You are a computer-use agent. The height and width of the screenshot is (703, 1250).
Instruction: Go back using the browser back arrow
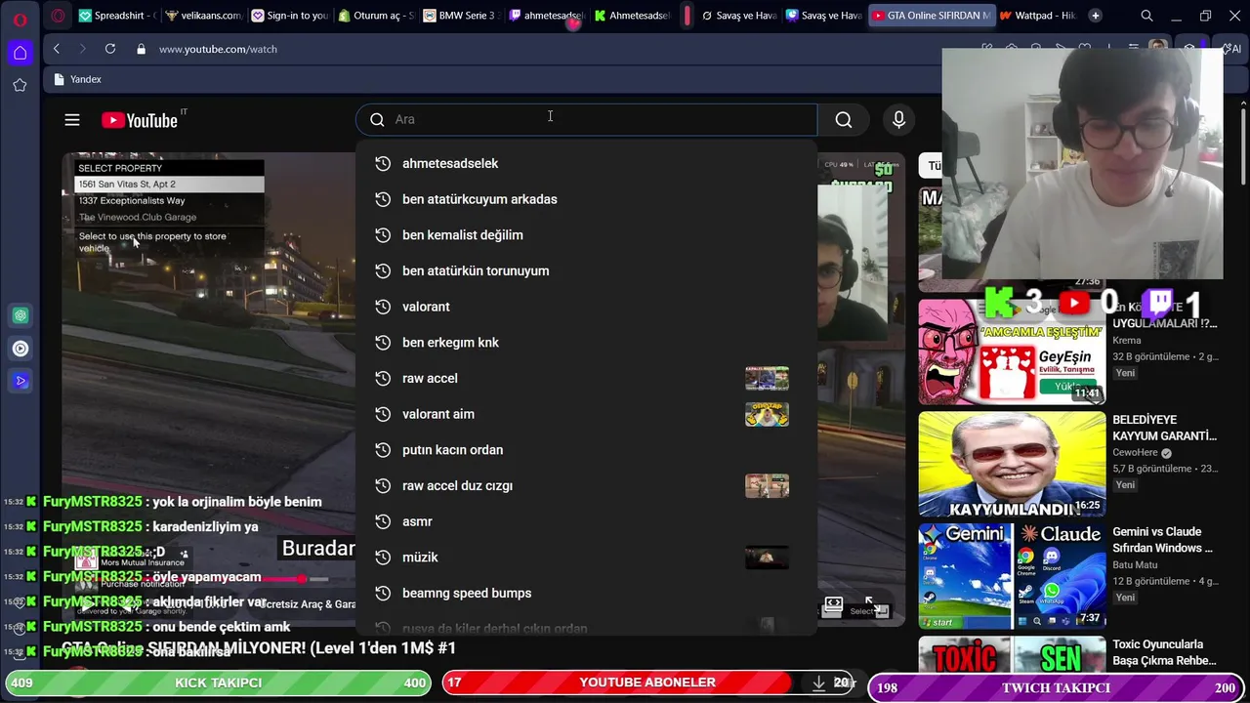click(57, 49)
